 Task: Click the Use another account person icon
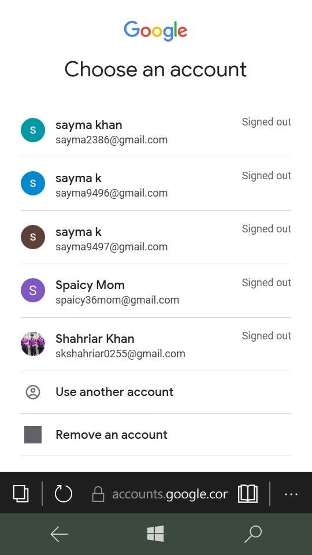[33, 392]
